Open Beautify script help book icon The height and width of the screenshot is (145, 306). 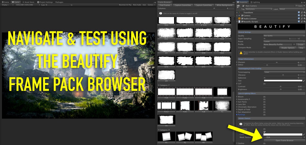coord(299,22)
